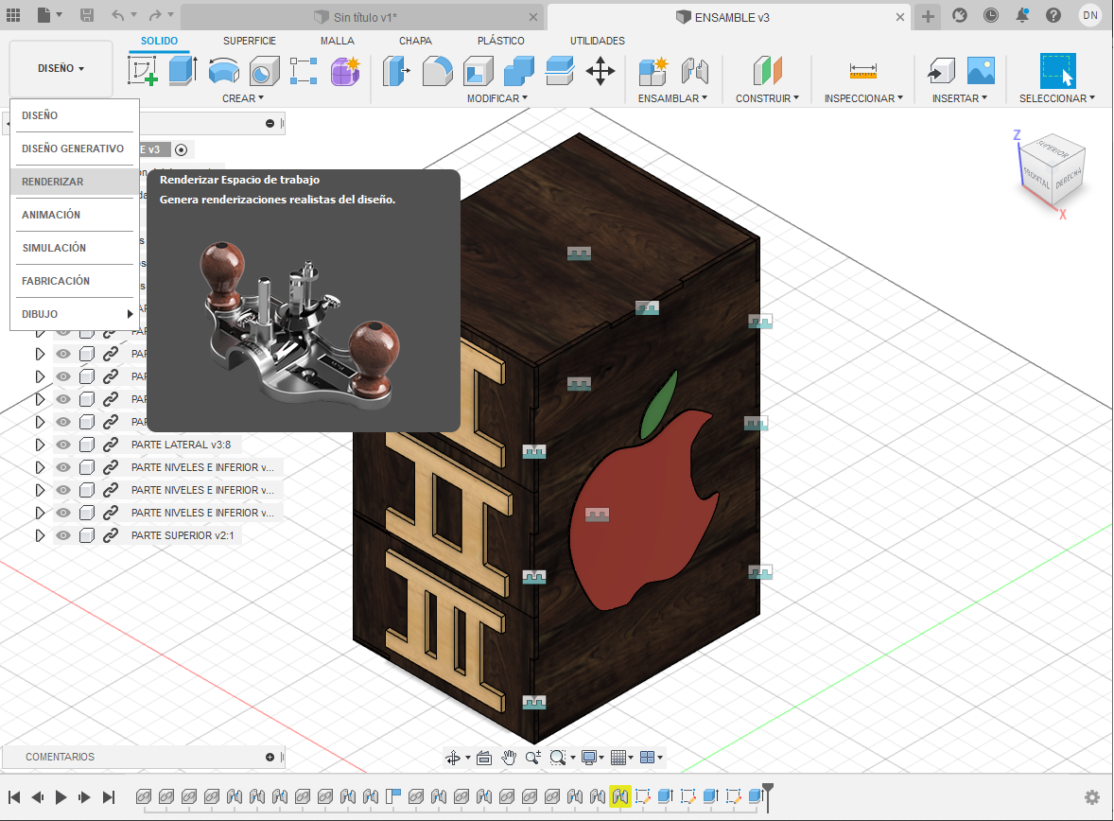Select the Shell tool
The image size is (1114, 821).
point(479,71)
